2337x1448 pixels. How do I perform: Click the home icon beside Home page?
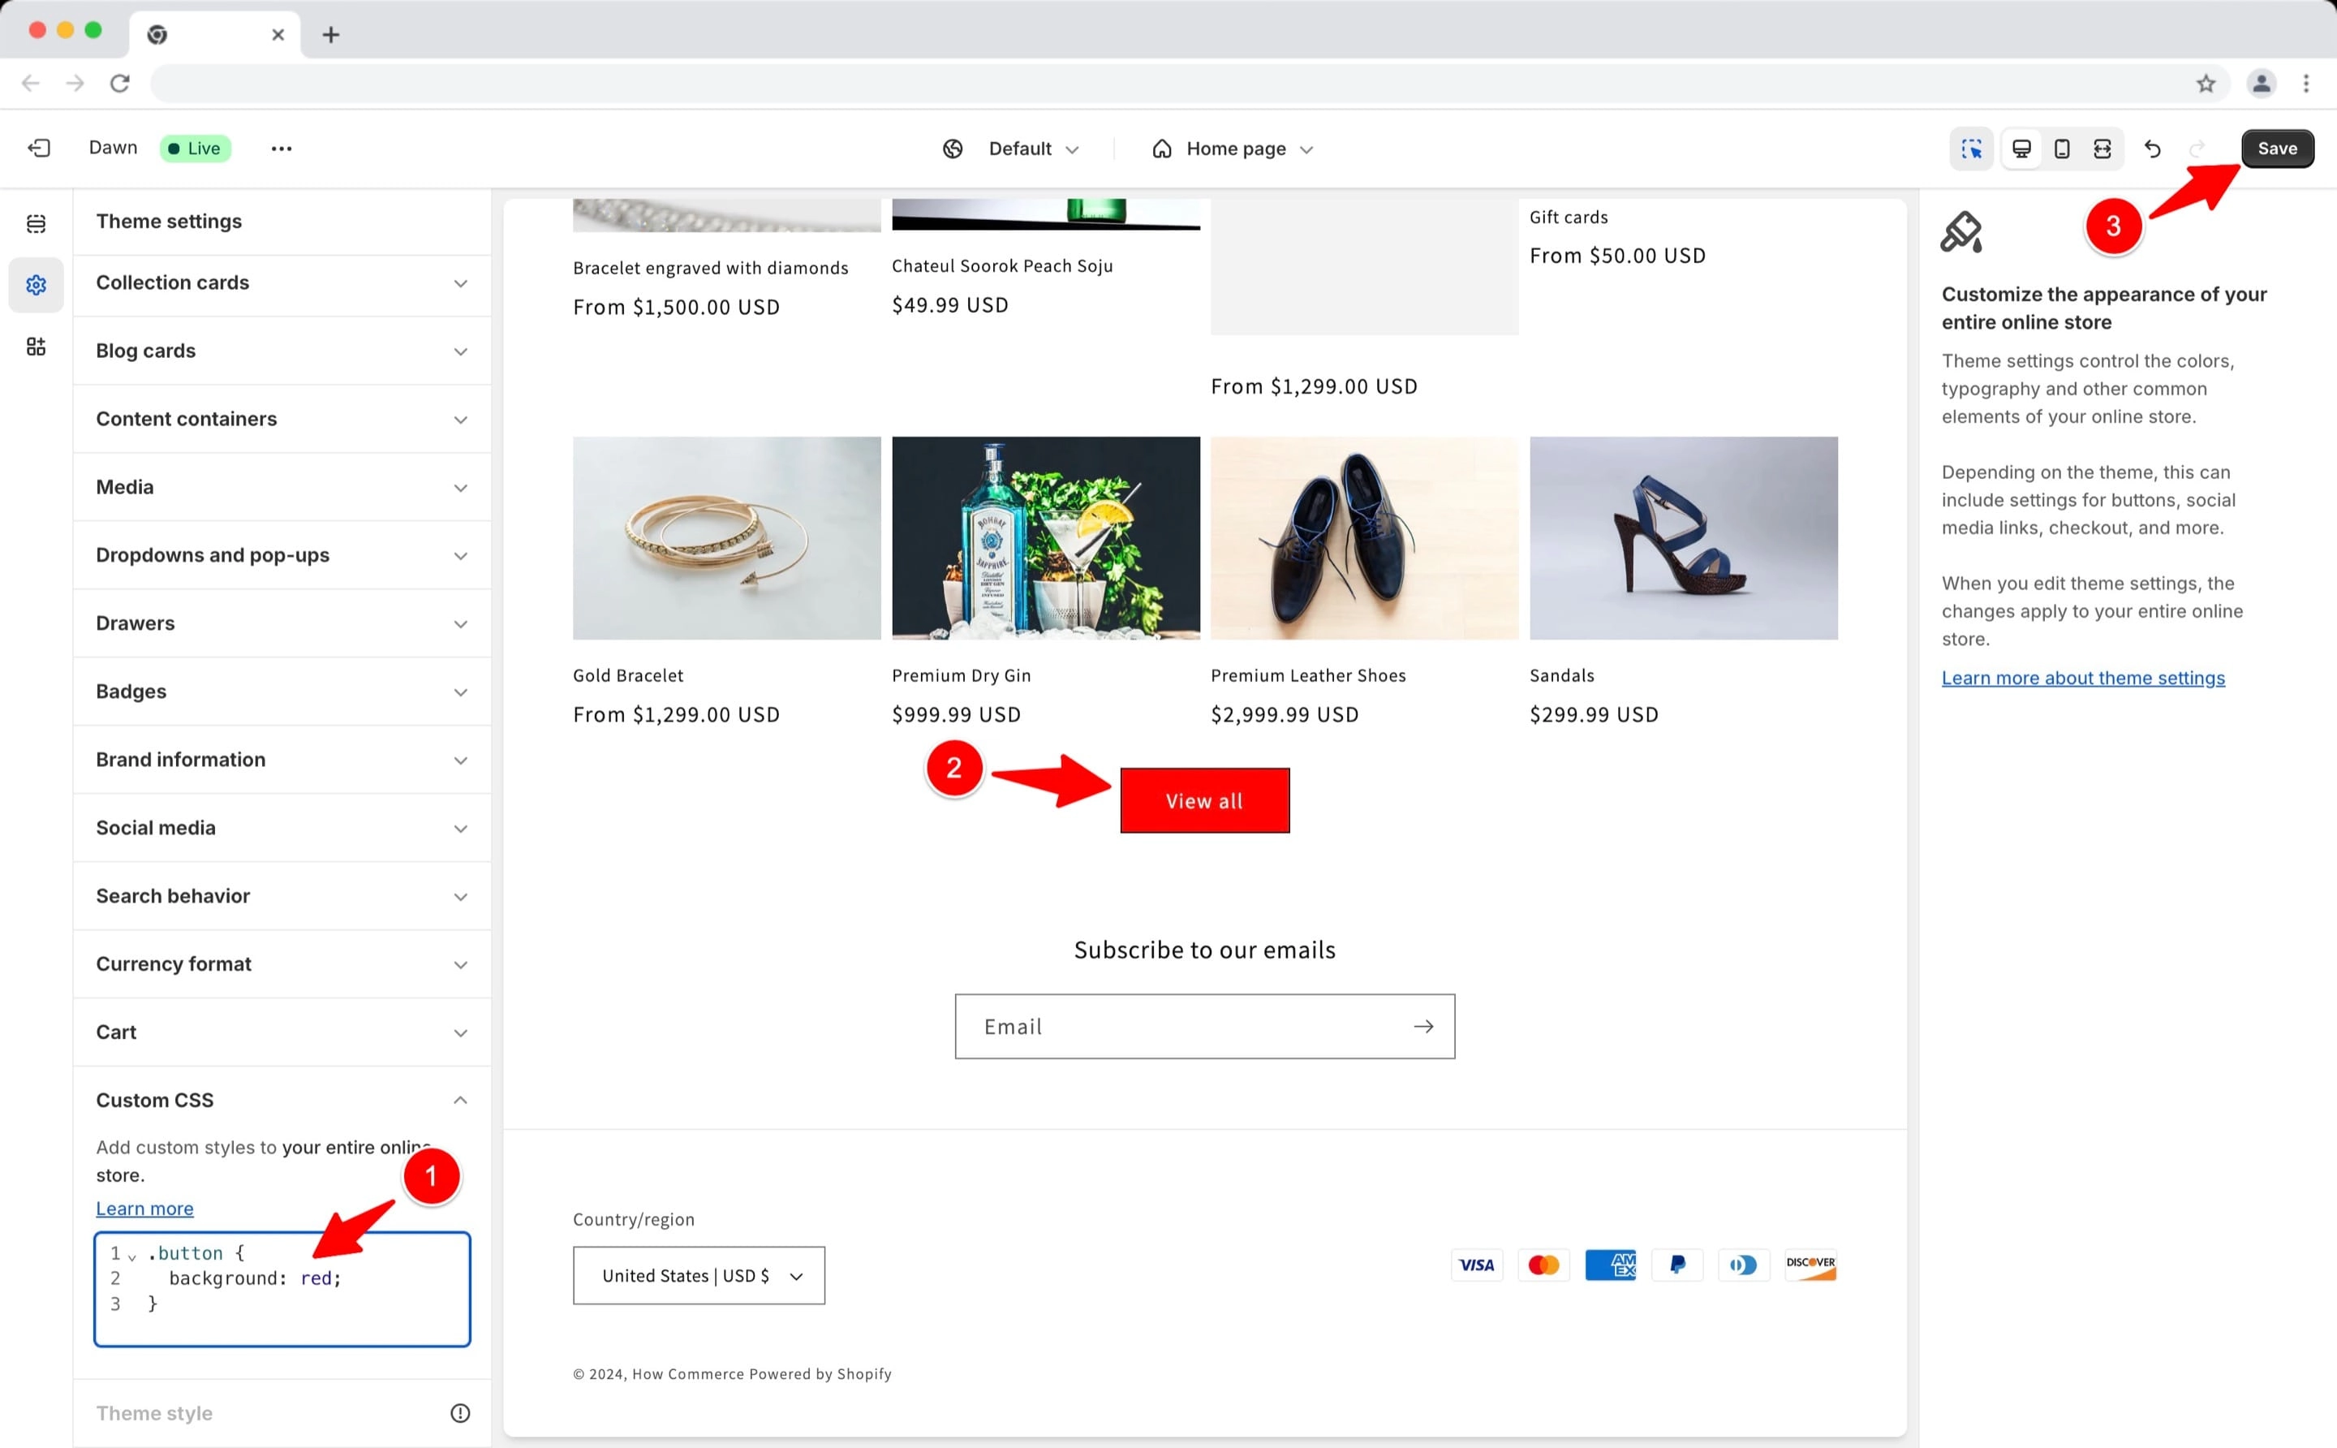click(x=1161, y=149)
